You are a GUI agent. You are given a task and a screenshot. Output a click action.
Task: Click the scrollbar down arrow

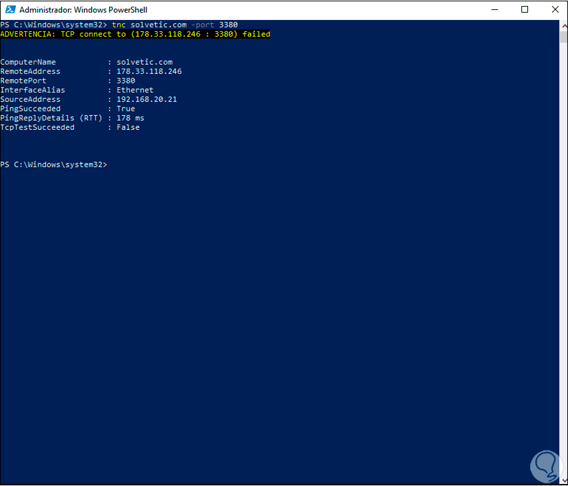pos(564,481)
